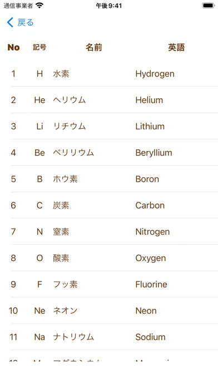Tap the Wi-Fi status icon

click(x=39, y=6)
